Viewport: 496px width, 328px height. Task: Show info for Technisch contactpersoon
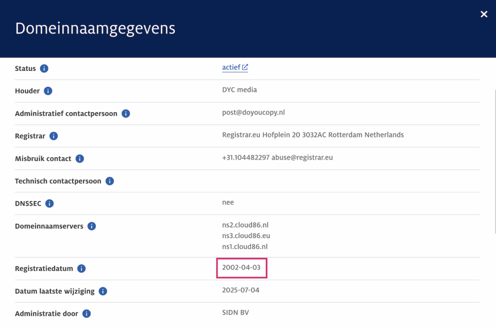[x=109, y=181]
